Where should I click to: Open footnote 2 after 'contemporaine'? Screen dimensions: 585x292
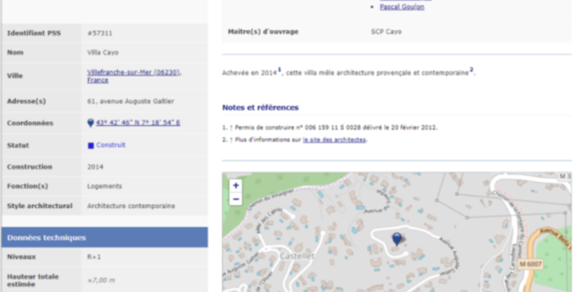tap(472, 70)
